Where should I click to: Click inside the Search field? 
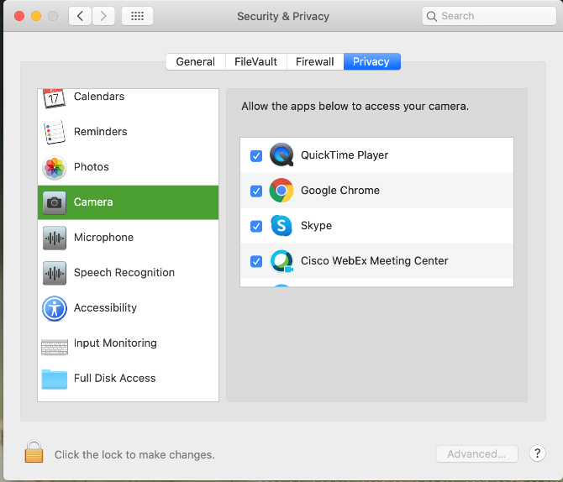click(x=489, y=16)
